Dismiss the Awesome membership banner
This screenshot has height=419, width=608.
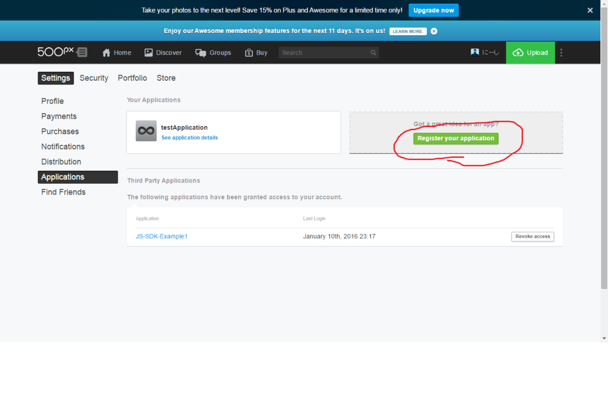434,31
